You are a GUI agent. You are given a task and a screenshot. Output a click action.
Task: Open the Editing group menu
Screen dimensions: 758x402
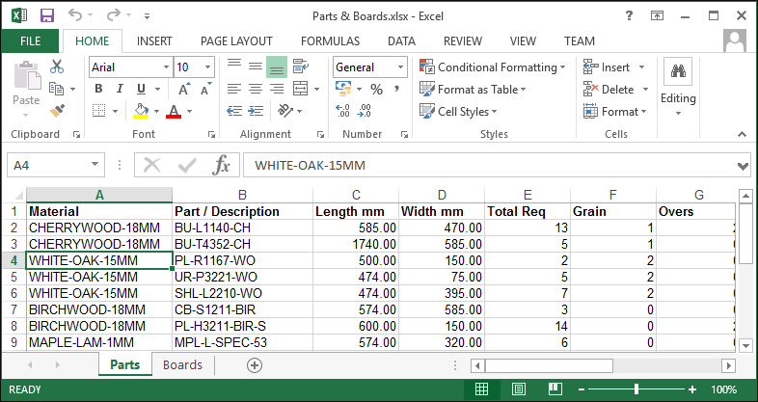tap(678, 88)
